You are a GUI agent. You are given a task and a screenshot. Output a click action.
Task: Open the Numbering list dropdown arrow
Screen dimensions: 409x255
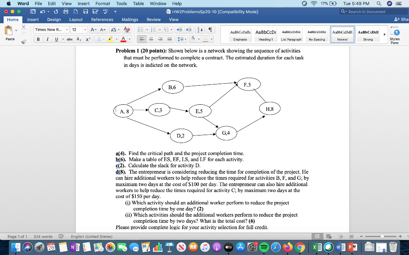pos(160,29)
